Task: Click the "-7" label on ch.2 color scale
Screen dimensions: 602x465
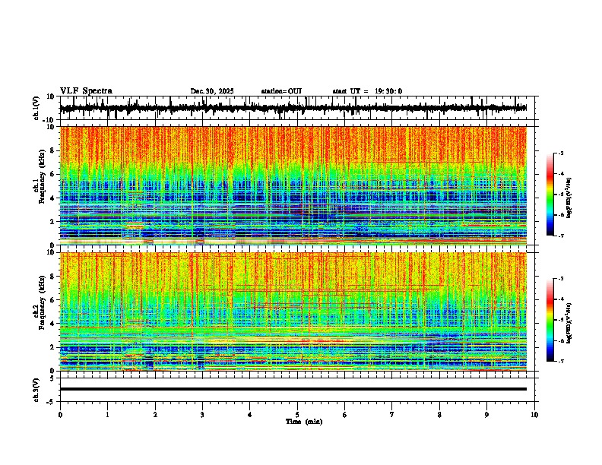Action: [561, 362]
